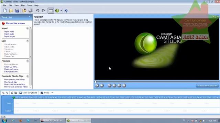220x123 pixels.
Task: Click the Firefox icon in the taskbar
Action: click(x=21, y=121)
